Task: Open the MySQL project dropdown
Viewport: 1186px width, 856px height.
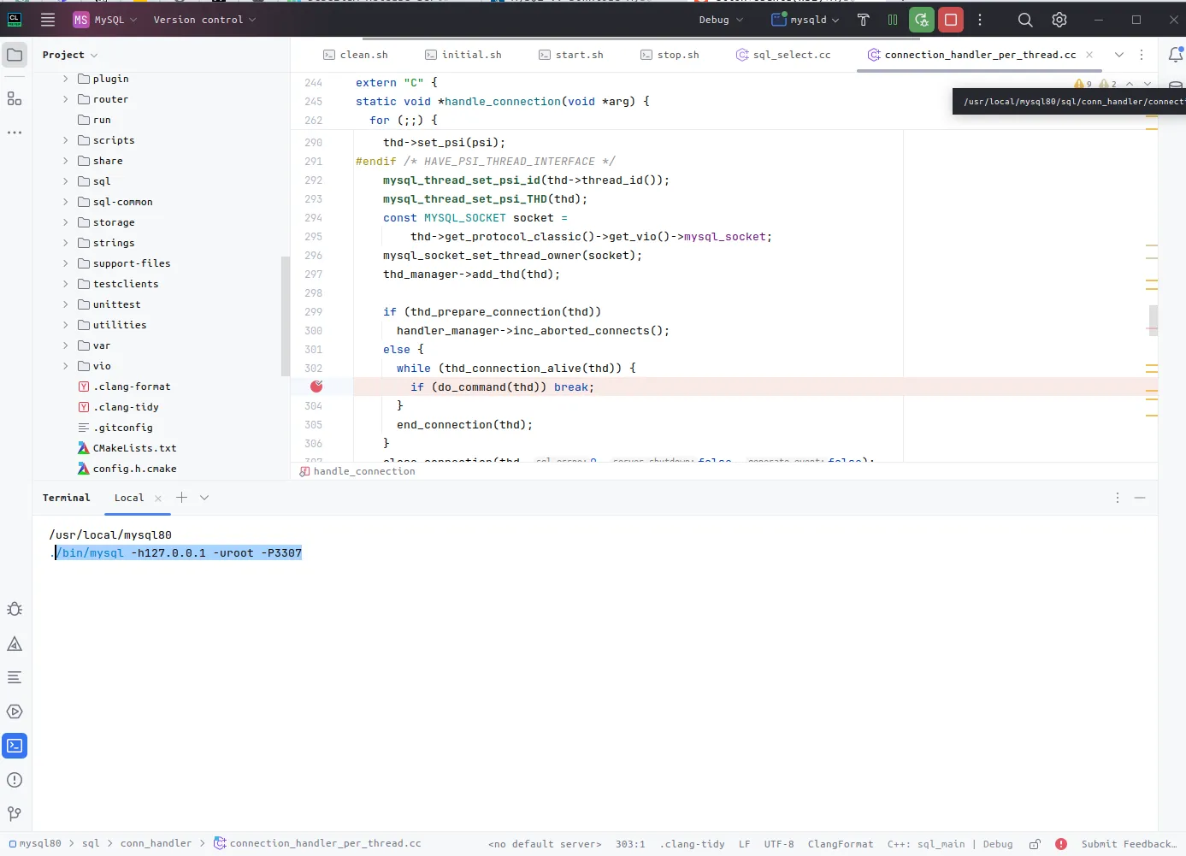Action: pyautogui.click(x=105, y=20)
